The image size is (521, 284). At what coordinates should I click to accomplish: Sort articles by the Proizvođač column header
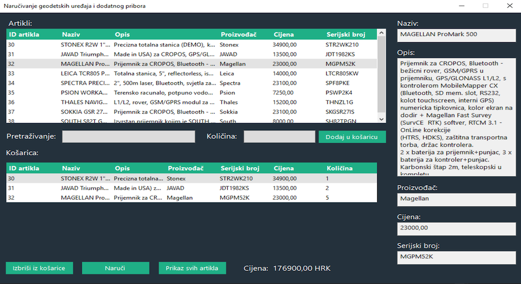pos(238,34)
